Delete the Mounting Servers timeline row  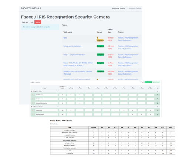(x=33, y=114)
